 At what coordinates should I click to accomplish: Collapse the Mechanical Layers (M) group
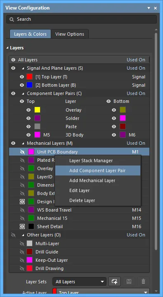point(23,144)
